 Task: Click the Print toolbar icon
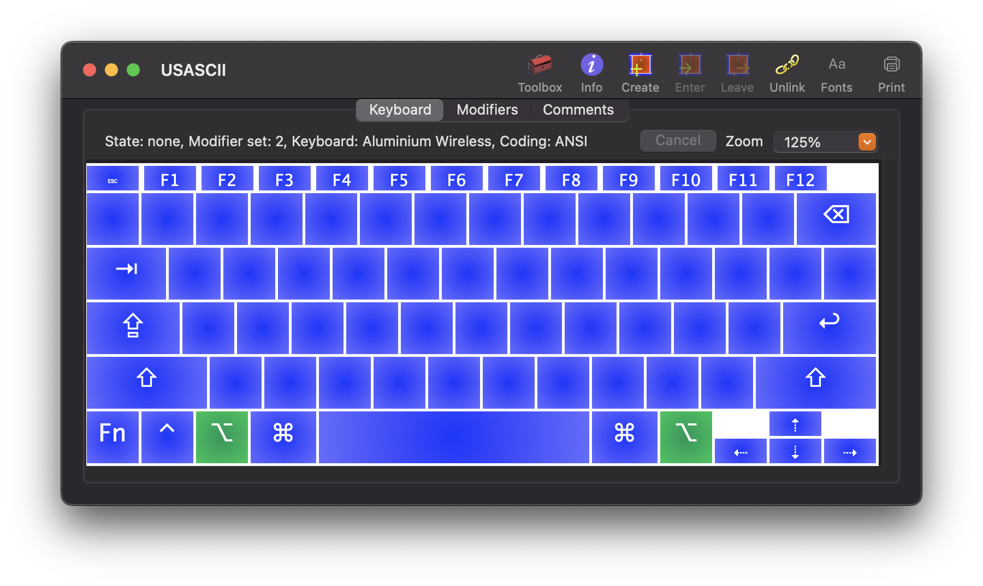[891, 71]
